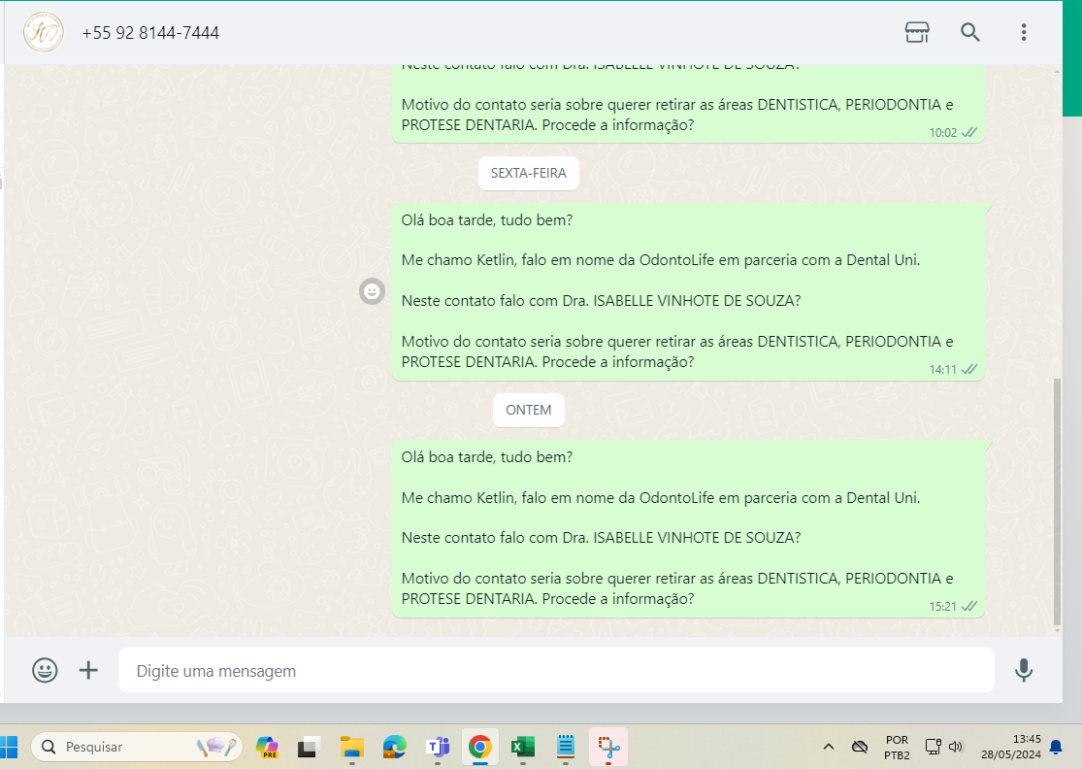Open Snipping Tool from the taskbar
The height and width of the screenshot is (769, 1082).
pyautogui.click(x=608, y=747)
